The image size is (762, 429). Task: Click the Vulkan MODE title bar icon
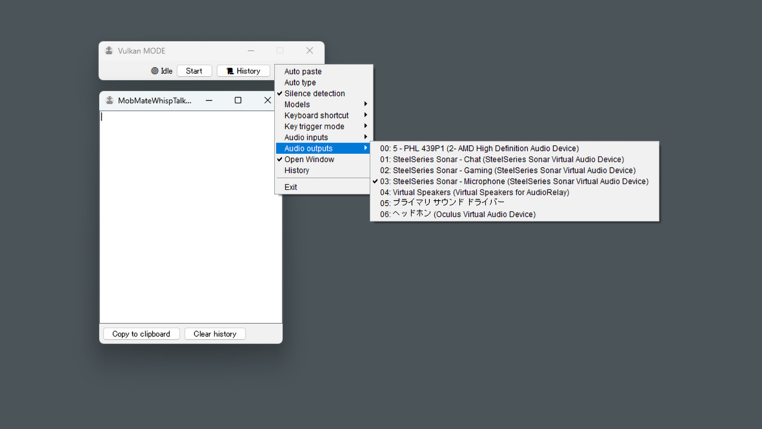coord(109,50)
